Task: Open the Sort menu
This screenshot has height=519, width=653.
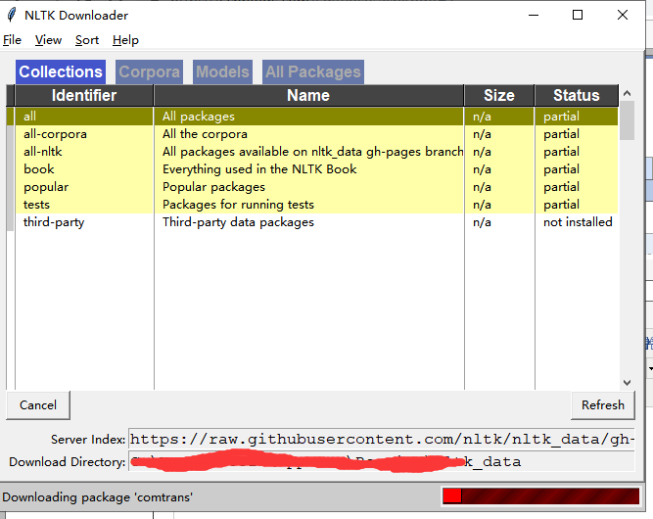Action: [x=87, y=40]
